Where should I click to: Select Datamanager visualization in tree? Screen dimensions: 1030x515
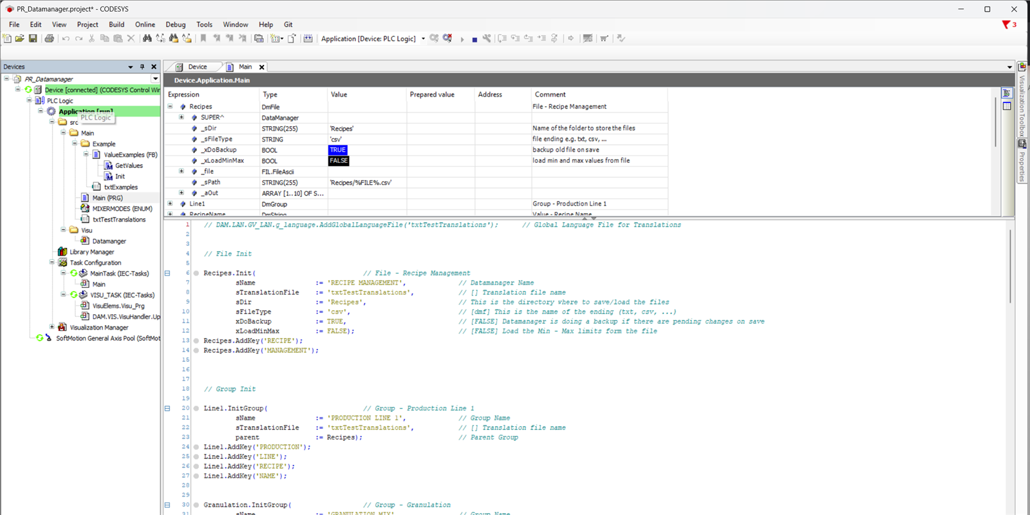click(109, 241)
